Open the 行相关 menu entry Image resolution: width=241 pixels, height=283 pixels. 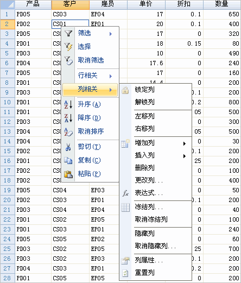tap(90, 76)
